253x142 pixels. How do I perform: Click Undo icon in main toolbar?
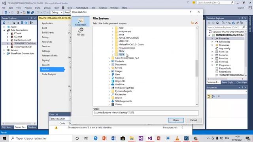pos(38,12)
